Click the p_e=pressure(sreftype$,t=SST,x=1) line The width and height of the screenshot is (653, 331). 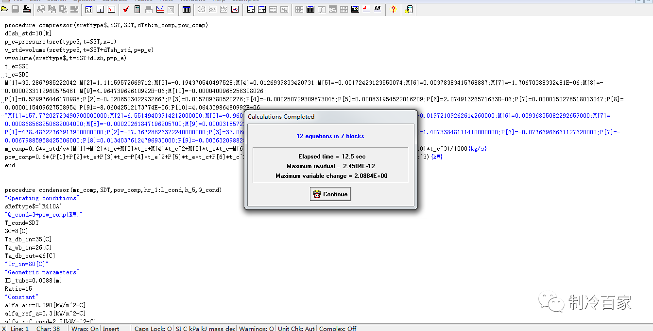61,42
